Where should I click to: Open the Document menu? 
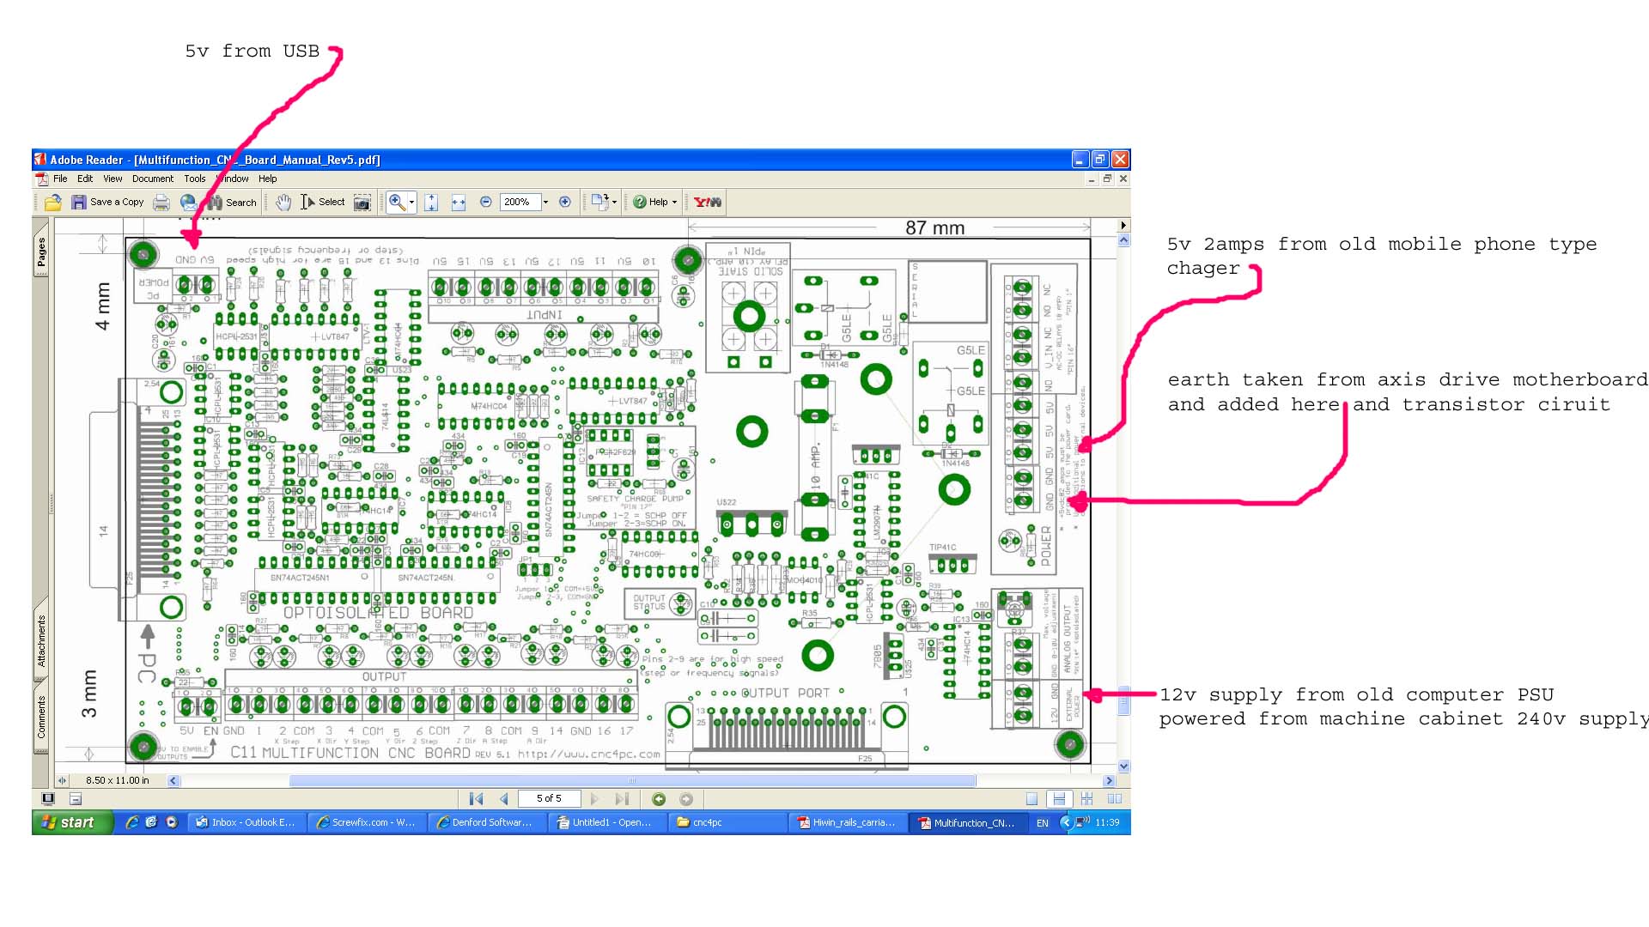point(153,179)
